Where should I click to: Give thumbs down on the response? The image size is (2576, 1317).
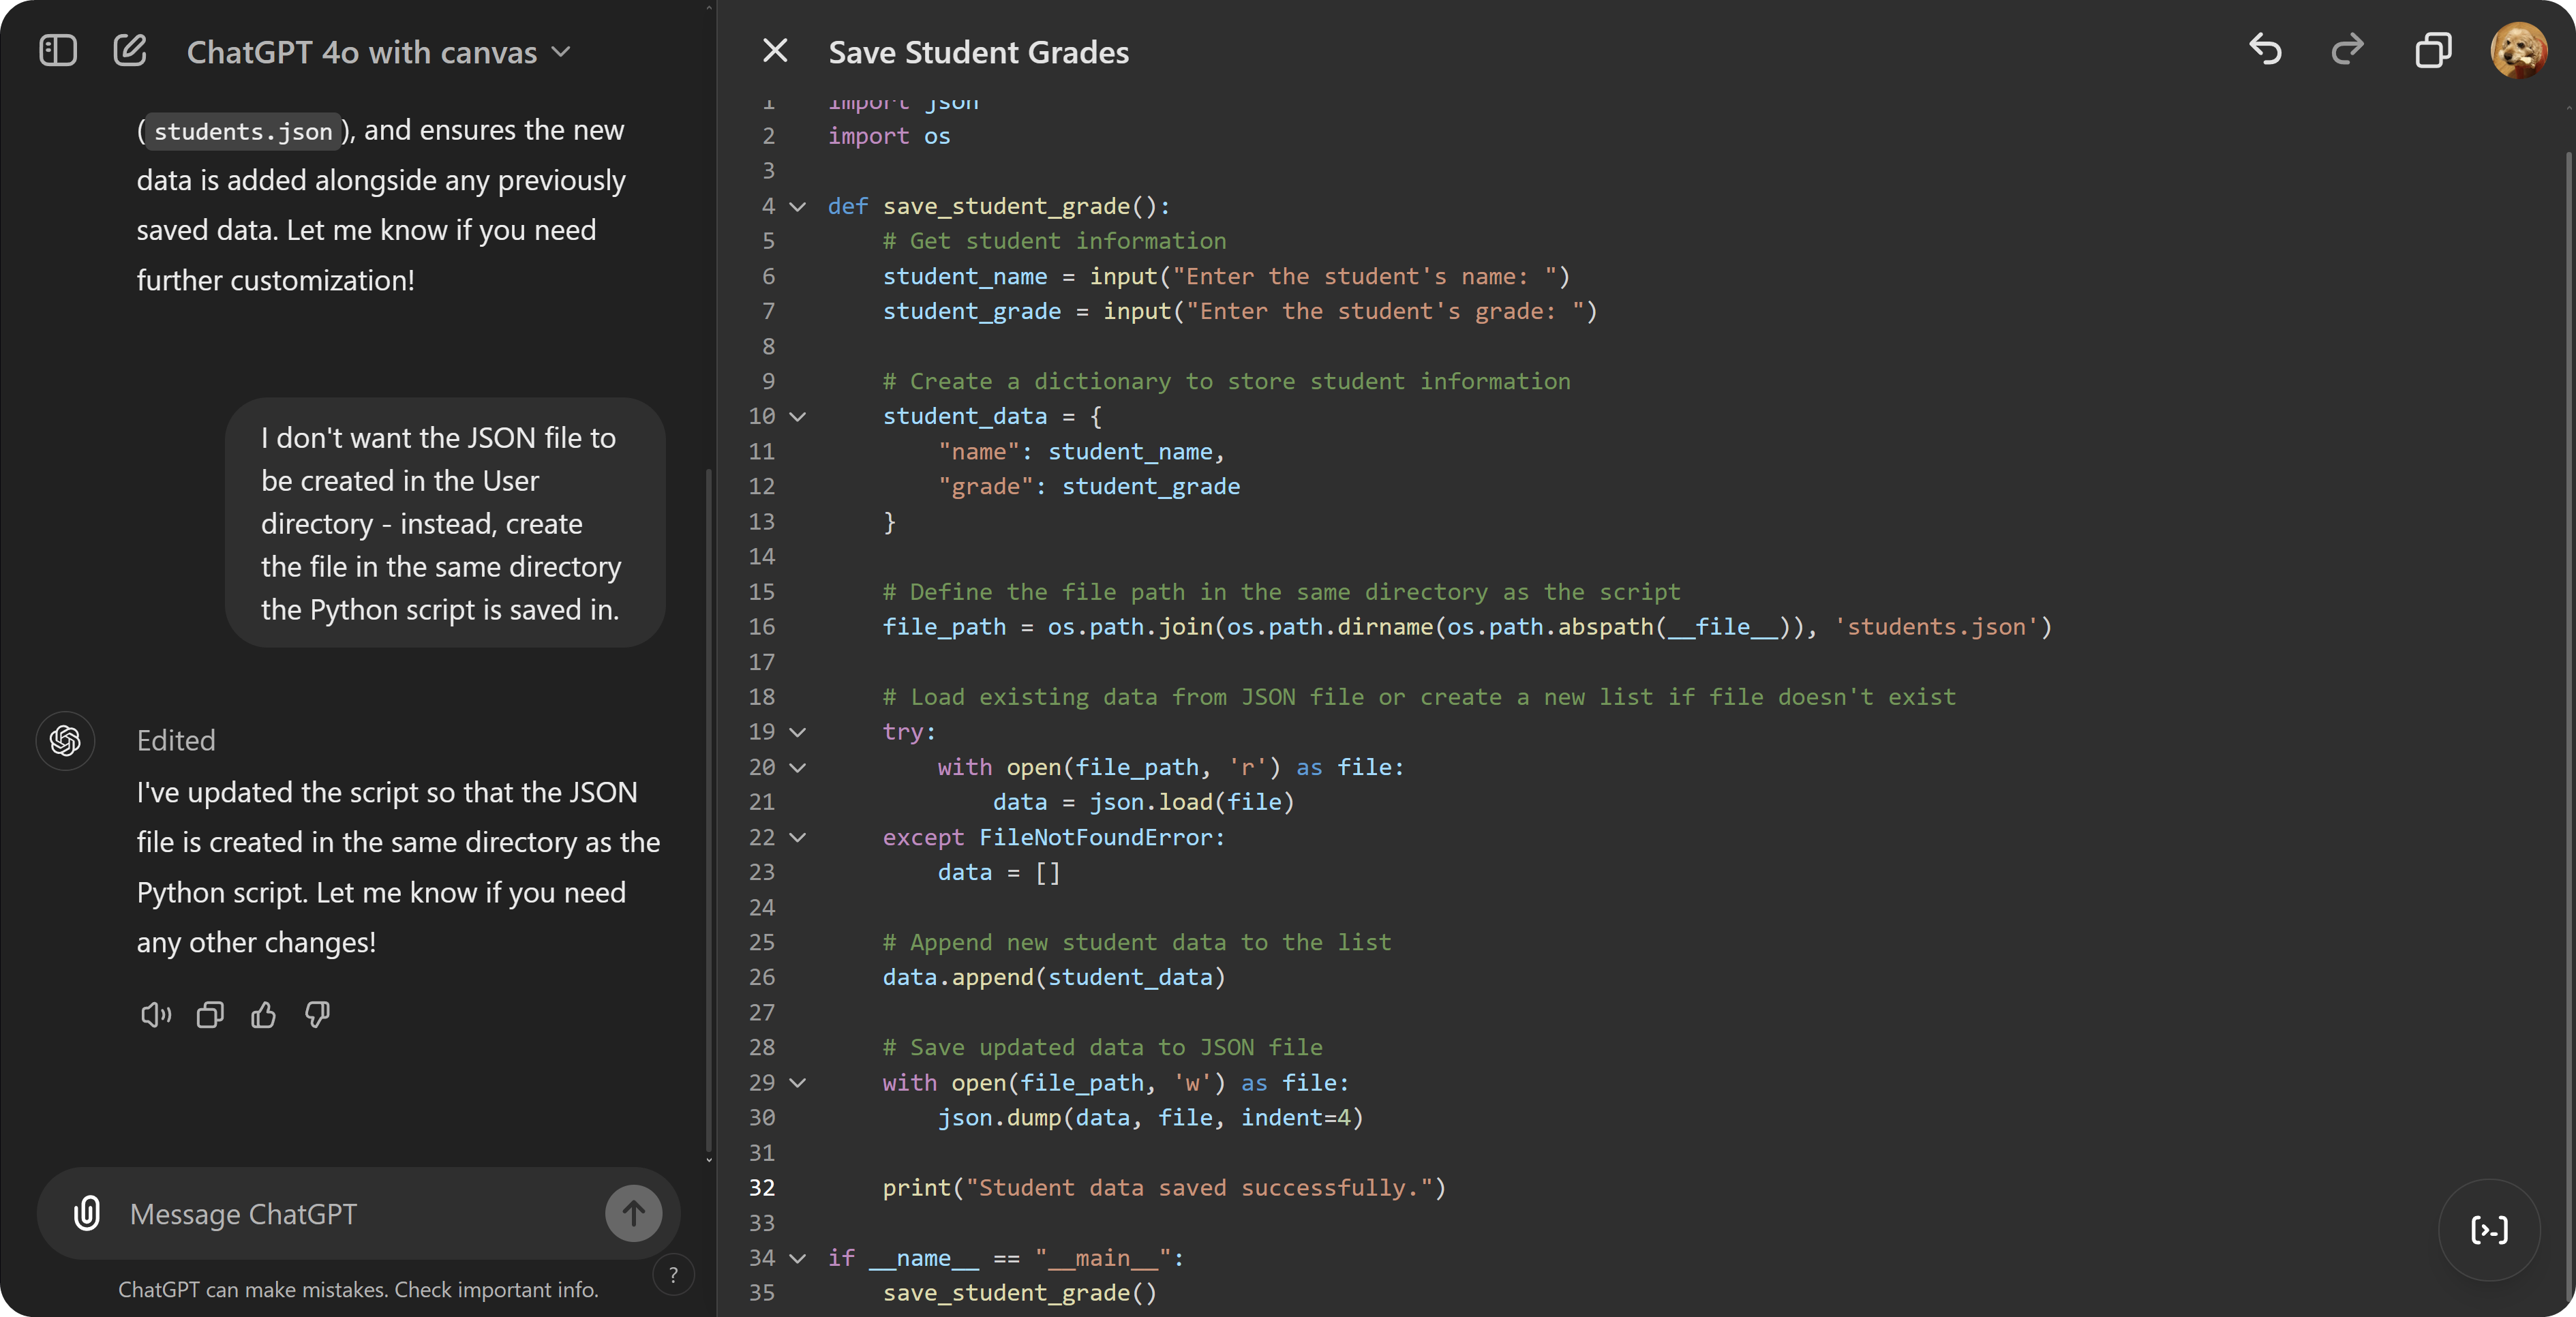[x=315, y=1015]
